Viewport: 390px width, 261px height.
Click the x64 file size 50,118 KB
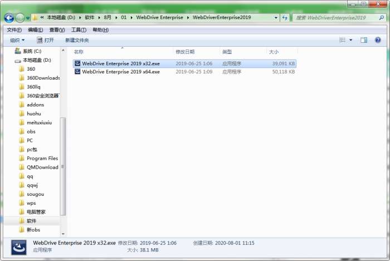[x=283, y=72]
